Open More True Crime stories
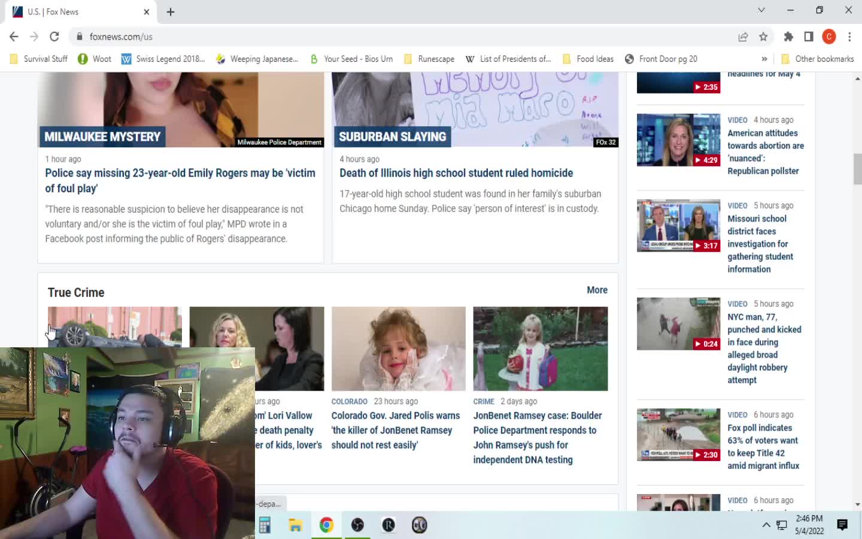 [x=597, y=290]
